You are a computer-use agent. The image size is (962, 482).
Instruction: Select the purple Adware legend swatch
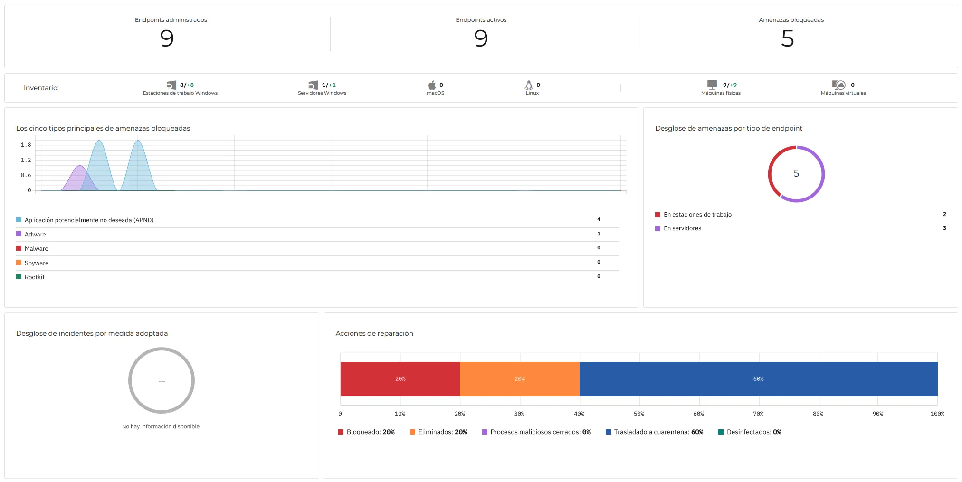click(x=19, y=234)
